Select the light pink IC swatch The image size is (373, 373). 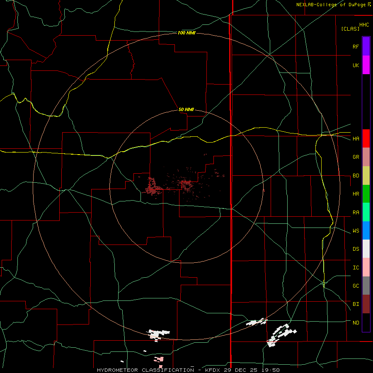coord(366,267)
